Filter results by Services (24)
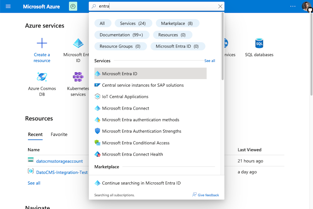This screenshot has width=313, height=209. click(x=133, y=23)
